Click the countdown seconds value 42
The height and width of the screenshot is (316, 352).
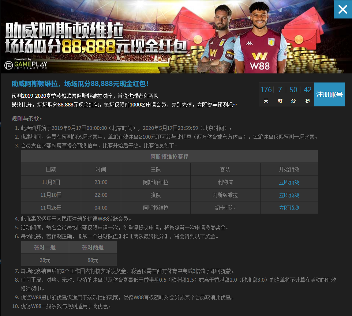point(308,90)
